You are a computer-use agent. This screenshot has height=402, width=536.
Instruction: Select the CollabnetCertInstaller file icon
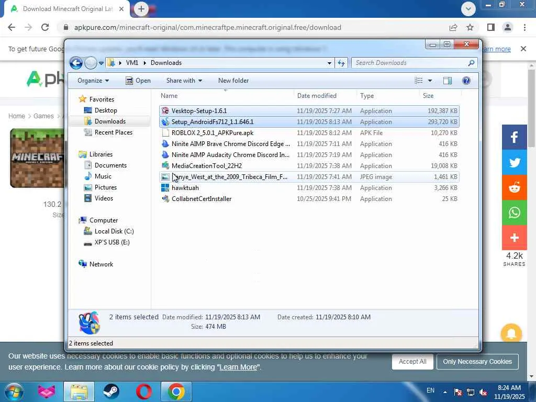pos(165,198)
